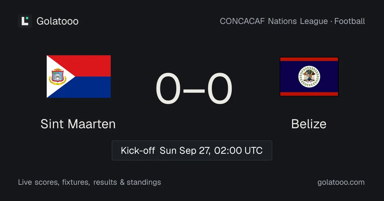Click the coat of arms on Sint Maarten flag
This screenshot has height=201, width=384.
point(57,77)
